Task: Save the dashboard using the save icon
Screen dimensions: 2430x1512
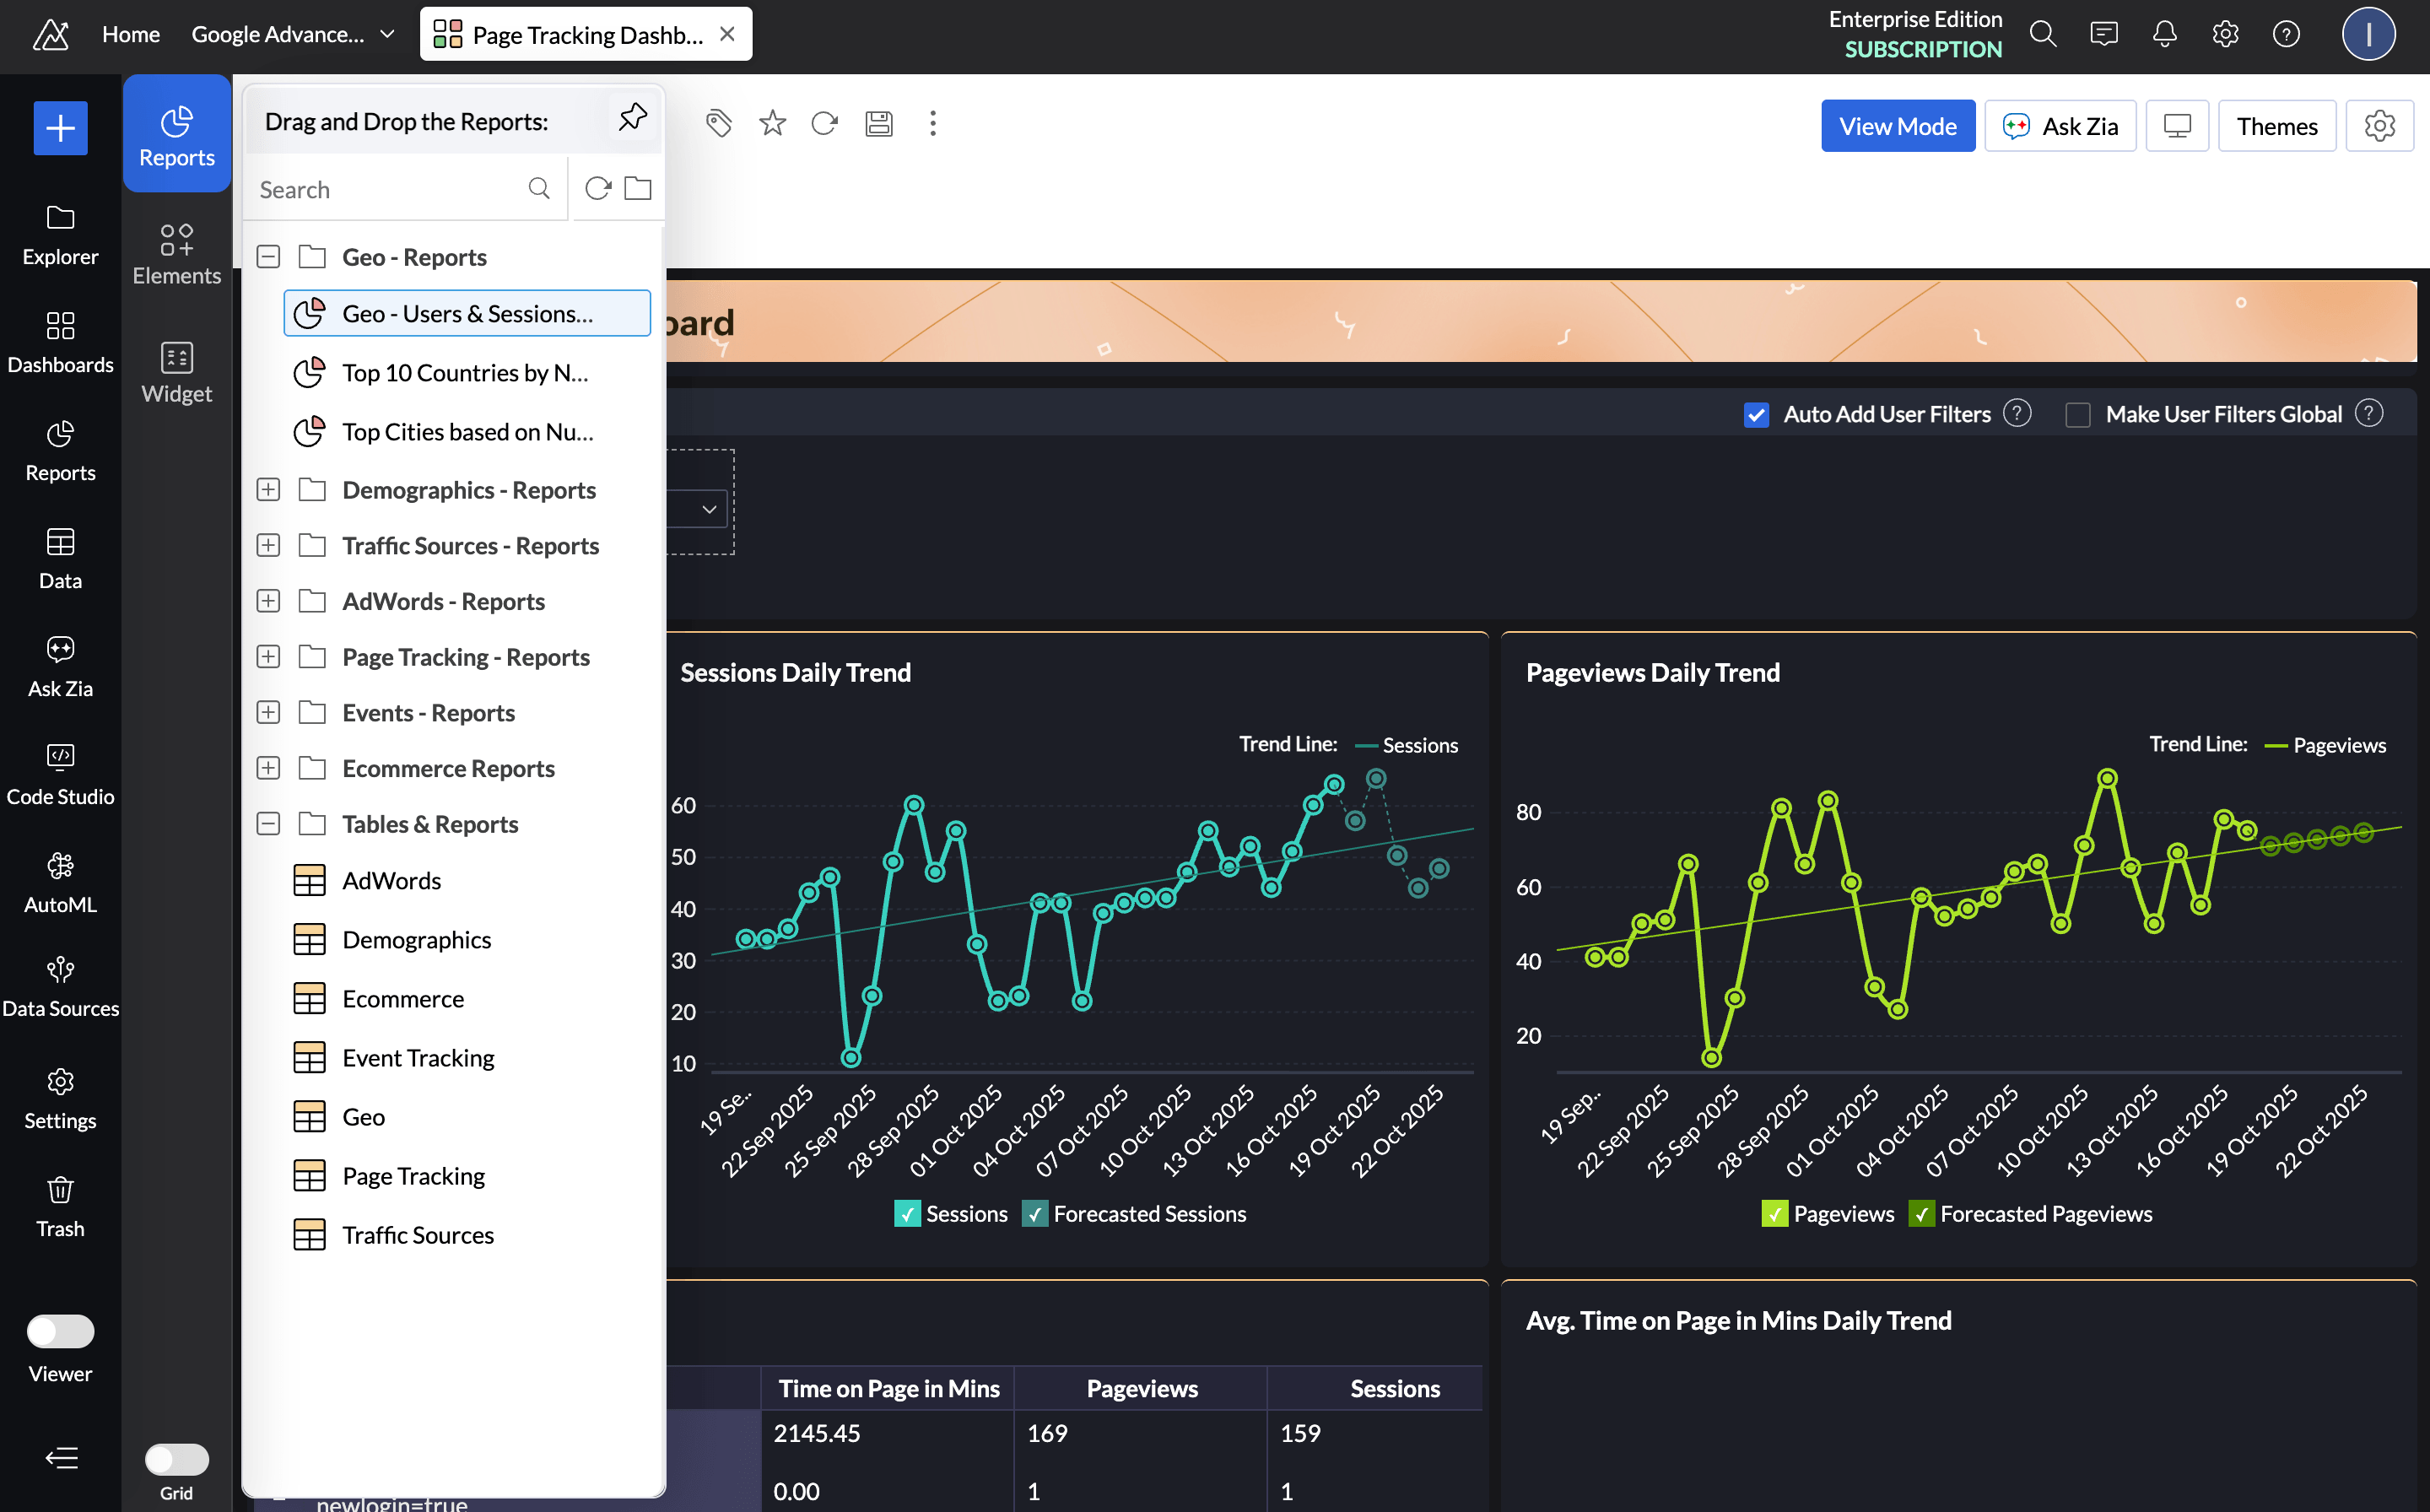Action: coord(879,123)
